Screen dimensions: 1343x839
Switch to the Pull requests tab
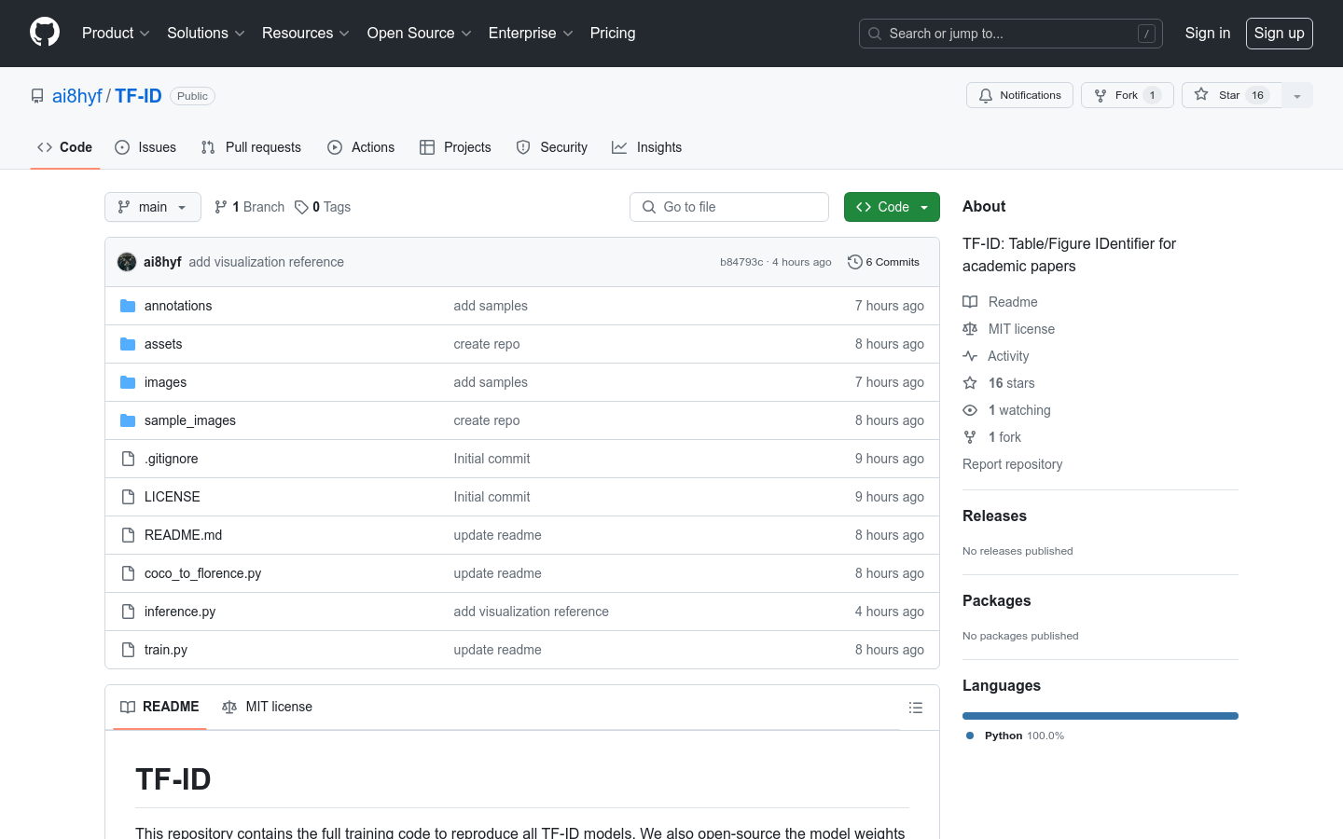point(251,147)
